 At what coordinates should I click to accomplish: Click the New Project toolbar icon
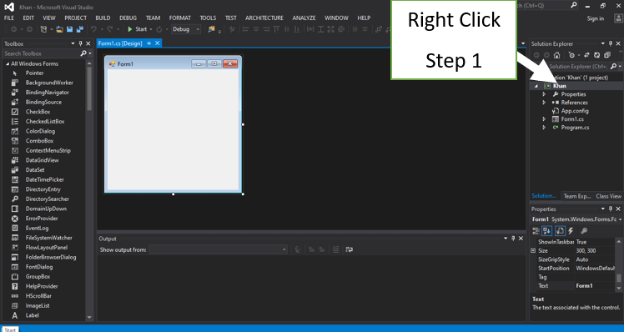click(x=43, y=29)
